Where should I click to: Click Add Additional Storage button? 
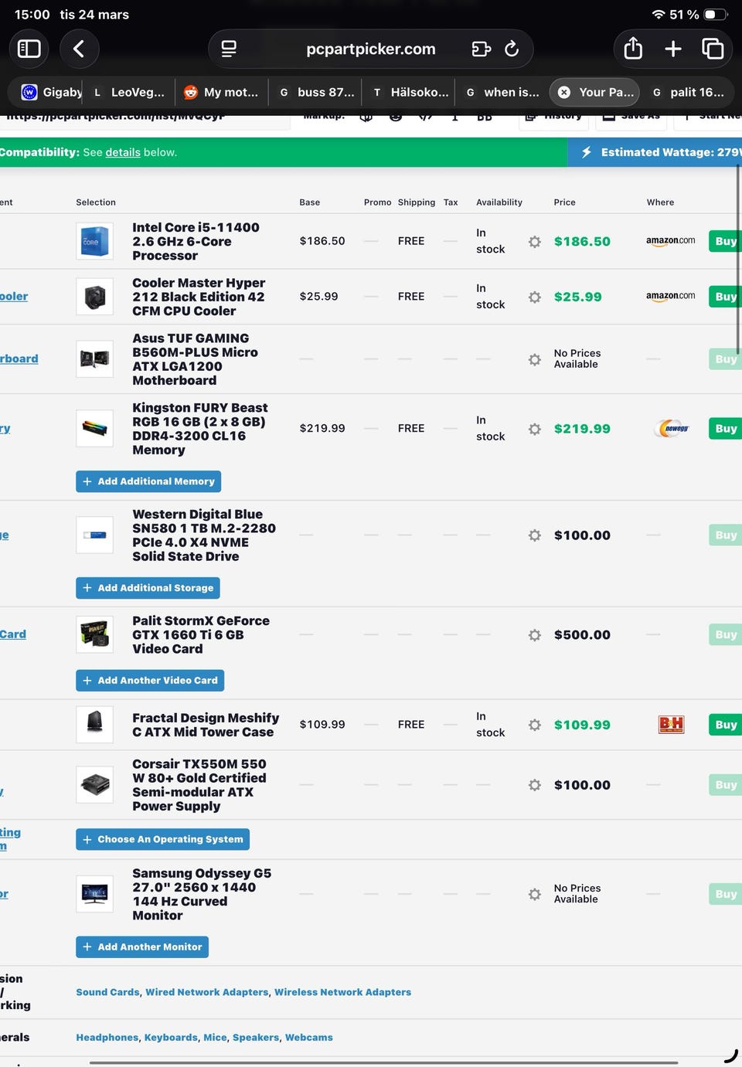coord(148,588)
